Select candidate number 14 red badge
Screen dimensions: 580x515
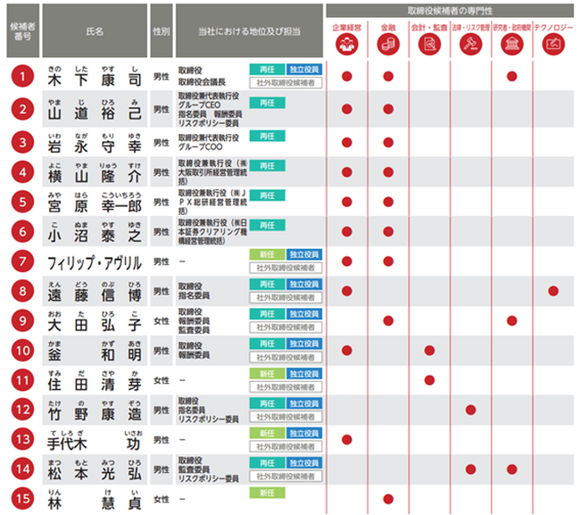[22, 469]
